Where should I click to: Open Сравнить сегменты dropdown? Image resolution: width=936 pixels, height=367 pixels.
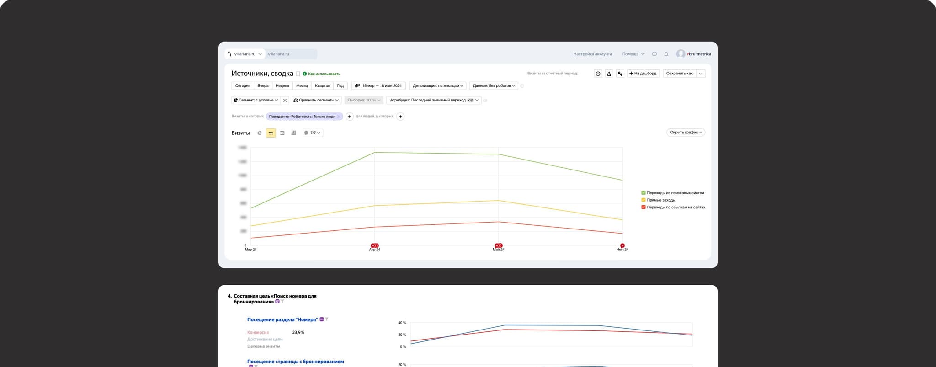(316, 100)
